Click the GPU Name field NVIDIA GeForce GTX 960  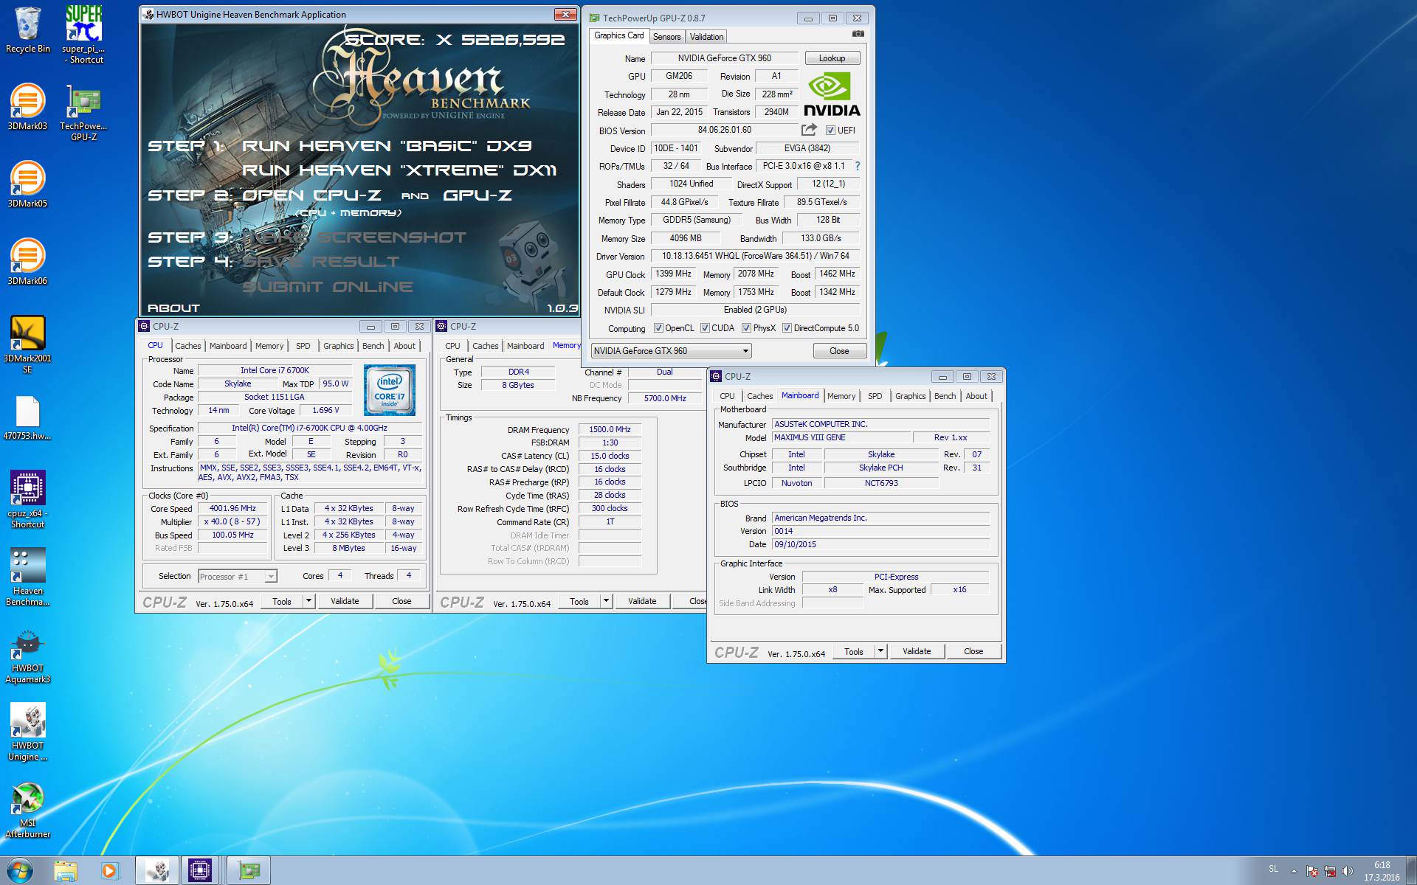(x=724, y=58)
